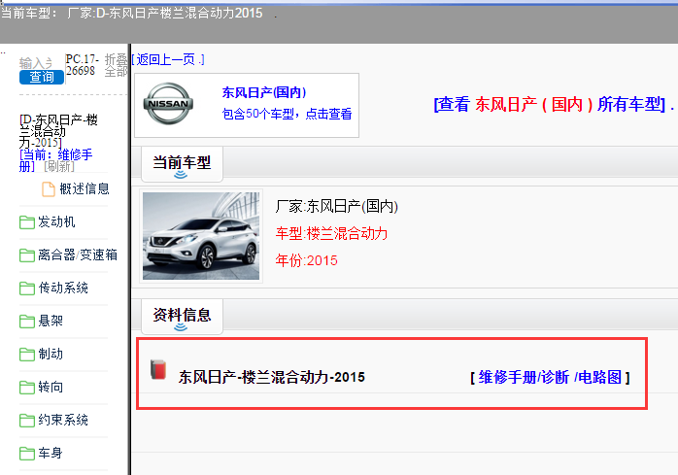Click the 年份:2015 text
Image resolution: width=678 pixels, height=475 pixels.
click(x=307, y=260)
